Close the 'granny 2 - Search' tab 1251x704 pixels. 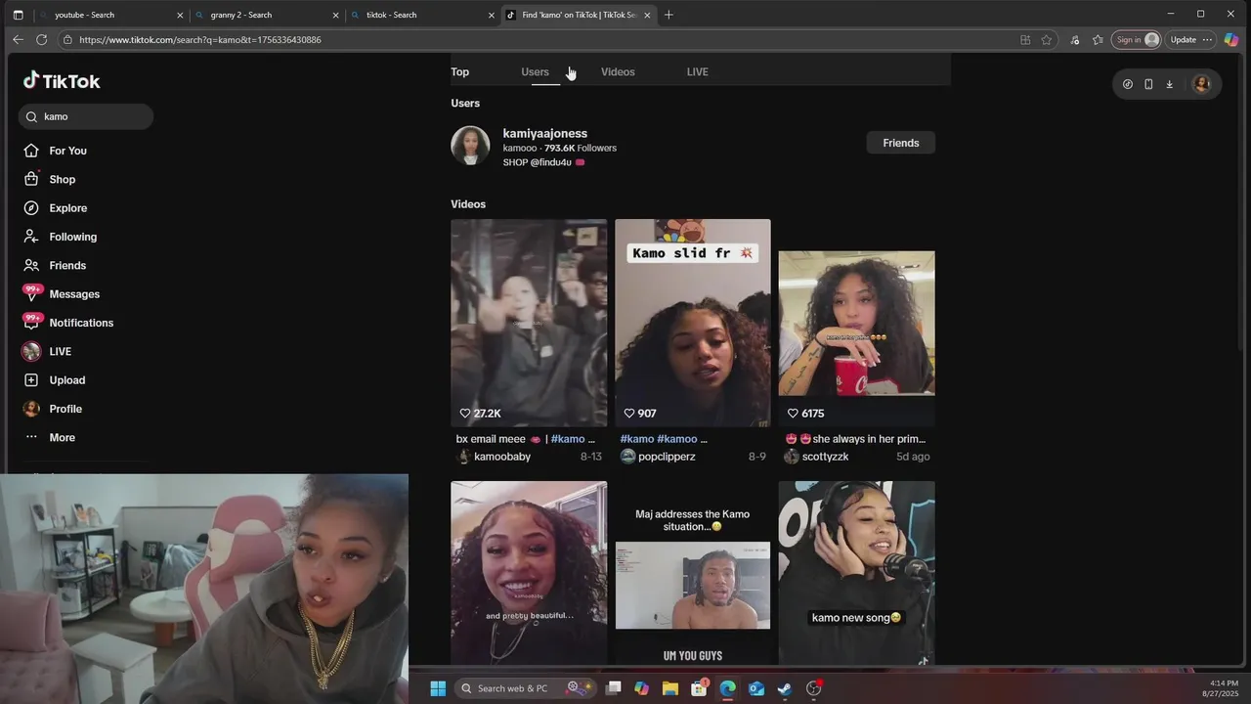(335, 15)
